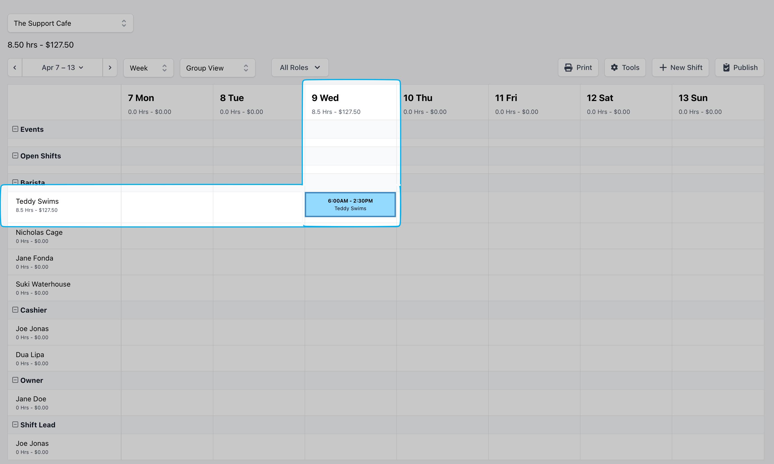Change the Week view selector
The width and height of the screenshot is (774, 464).
[x=148, y=68]
